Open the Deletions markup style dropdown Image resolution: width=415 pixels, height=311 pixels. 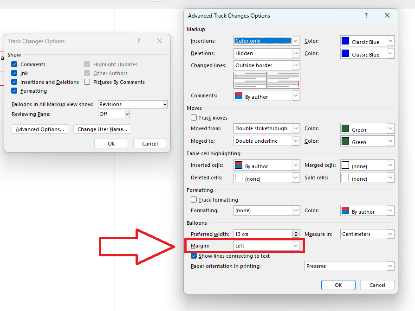(267, 53)
